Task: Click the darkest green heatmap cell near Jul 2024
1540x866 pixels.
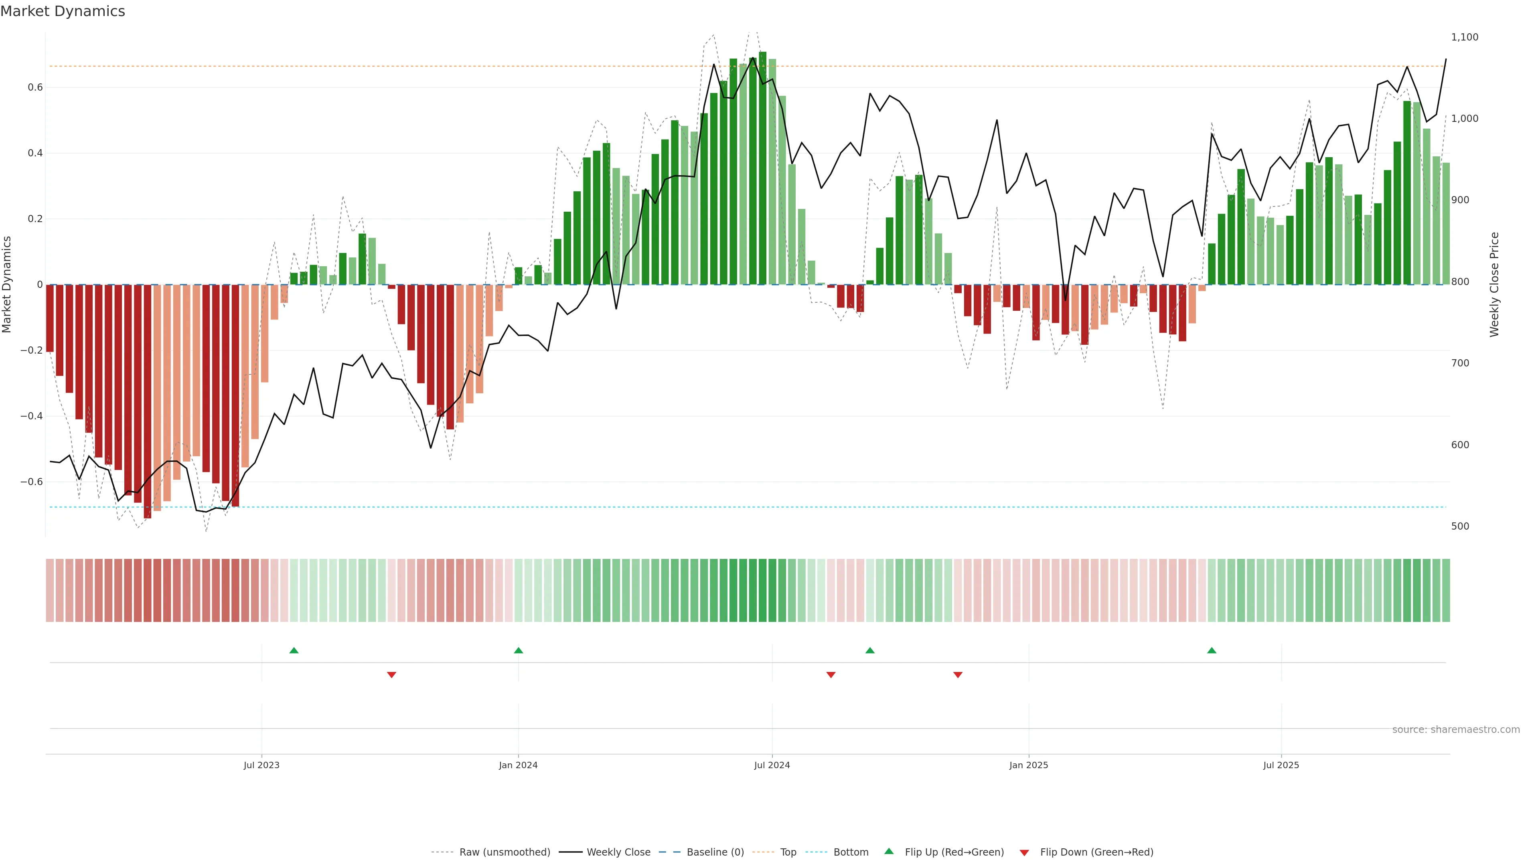Action: 762,591
